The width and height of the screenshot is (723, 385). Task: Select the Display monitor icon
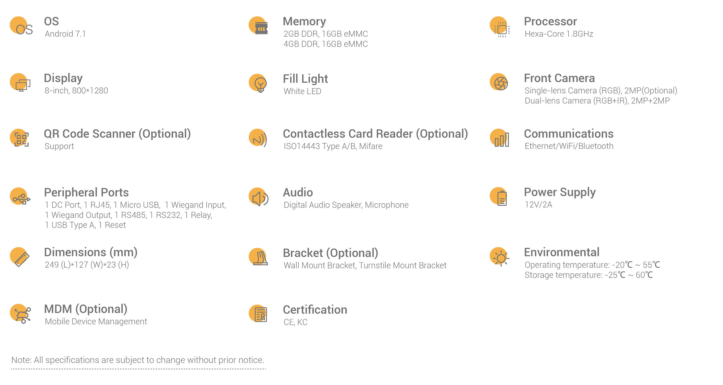[x=20, y=82]
